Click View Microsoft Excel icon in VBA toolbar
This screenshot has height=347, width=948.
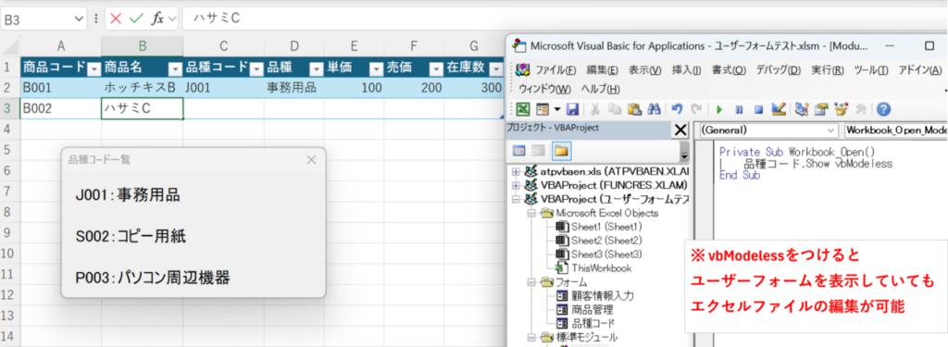pos(523,109)
